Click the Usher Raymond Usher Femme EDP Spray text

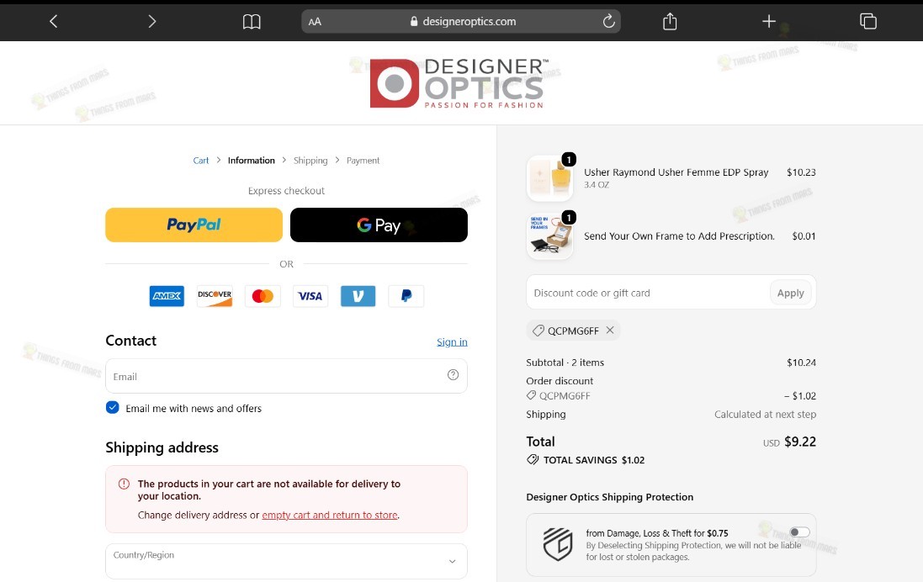676,172
